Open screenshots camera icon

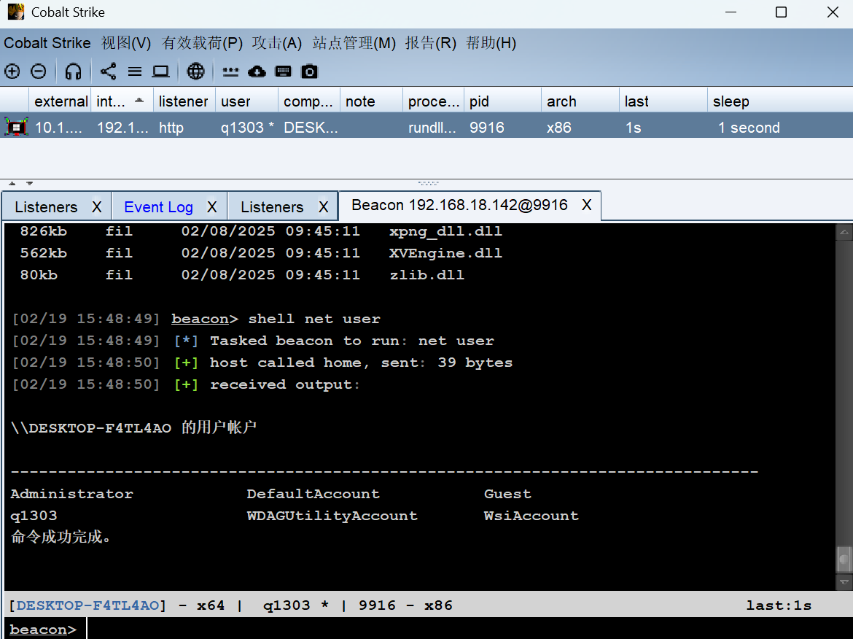tap(310, 71)
